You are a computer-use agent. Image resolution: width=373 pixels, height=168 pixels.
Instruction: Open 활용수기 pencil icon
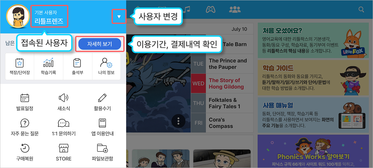pyautogui.click(x=102, y=98)
